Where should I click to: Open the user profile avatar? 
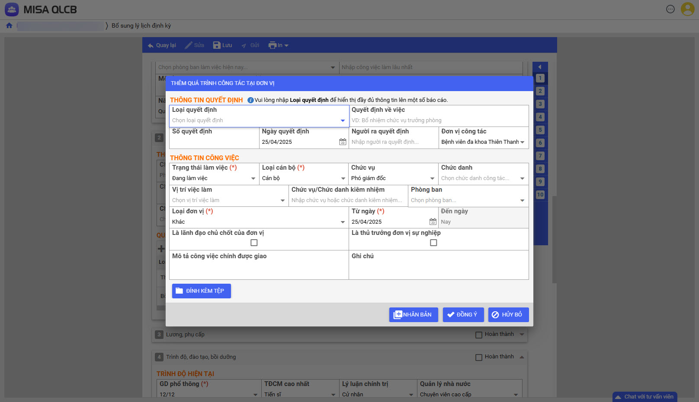click(x=687, y=9)
